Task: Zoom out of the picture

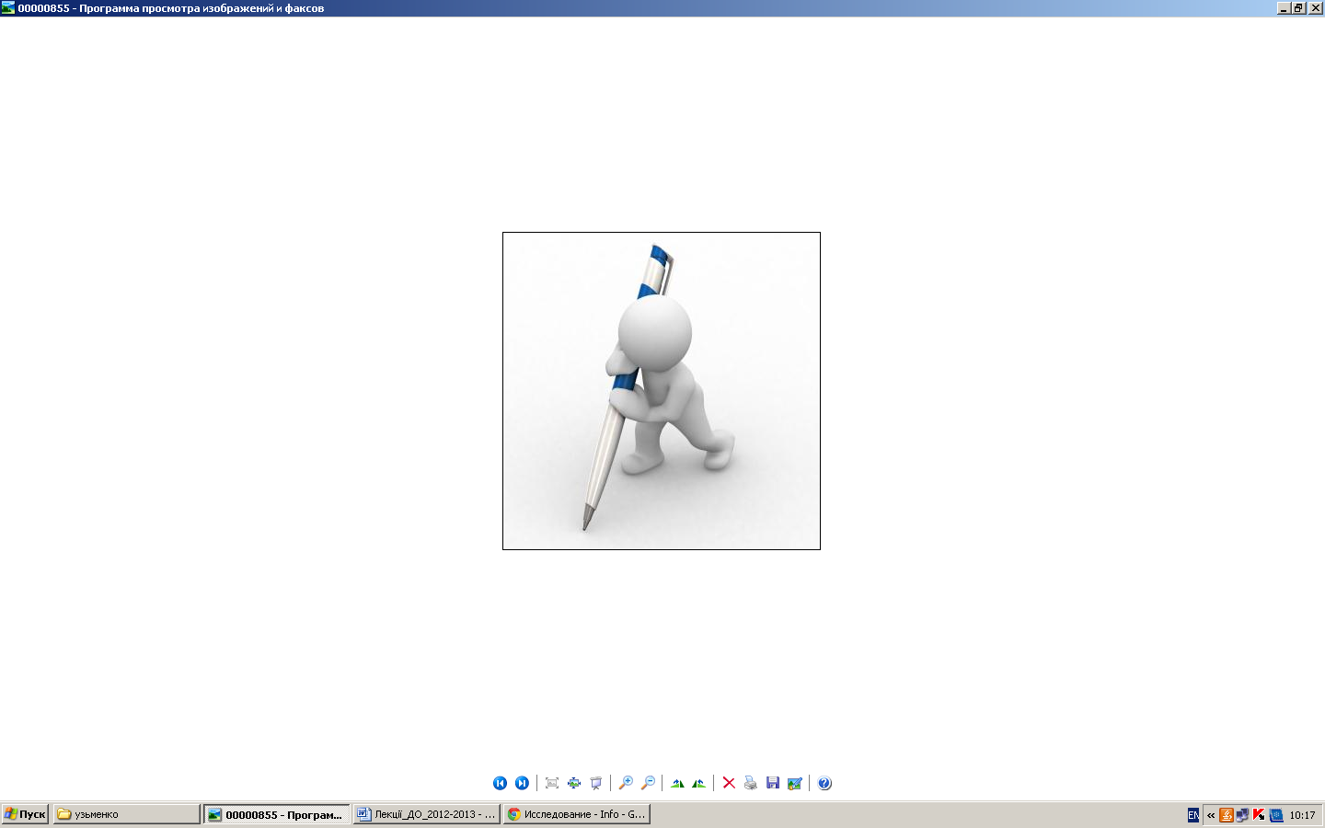Action: [x=648, y=783]
